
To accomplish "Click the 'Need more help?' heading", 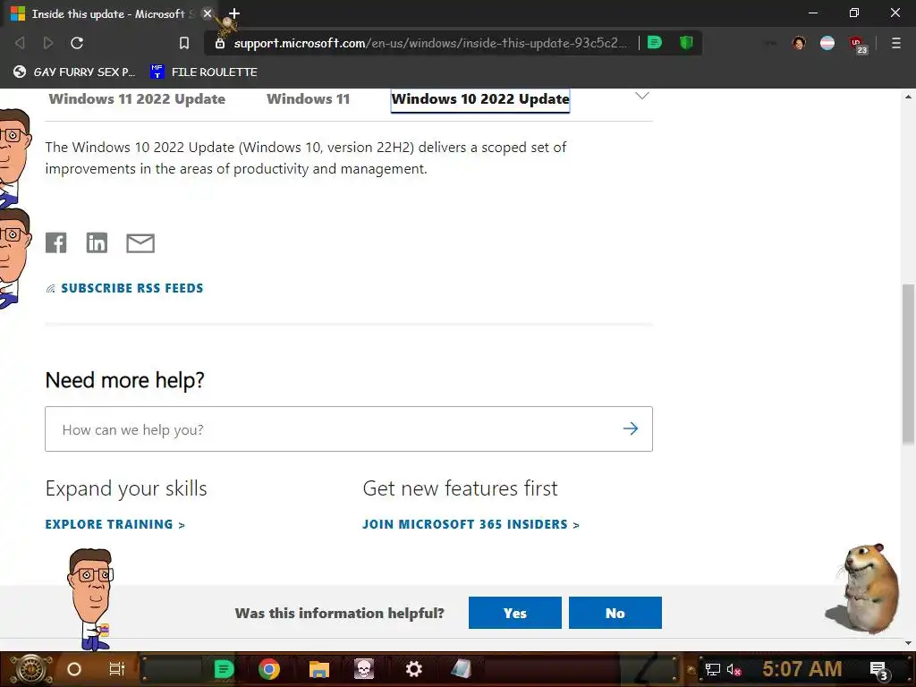I will pyautogui.click(x=125, y=380).
